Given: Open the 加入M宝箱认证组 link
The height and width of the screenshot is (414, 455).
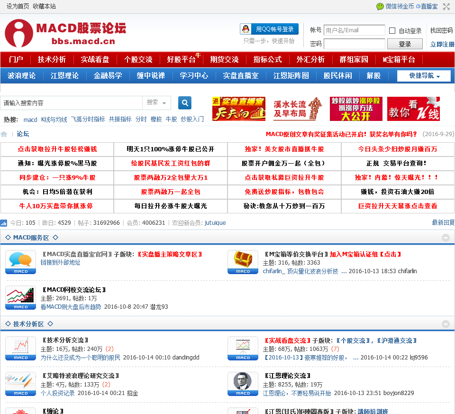Looking at the screenshot, I should 365,254.
